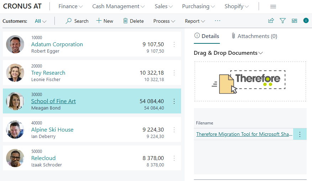Click Meagan Bond's profile picture
This screenshot has width=312, height=181.
pyautogui.click(x=15, y=101)
